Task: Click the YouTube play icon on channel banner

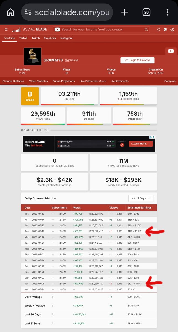Action: click(x=171, y=51)
